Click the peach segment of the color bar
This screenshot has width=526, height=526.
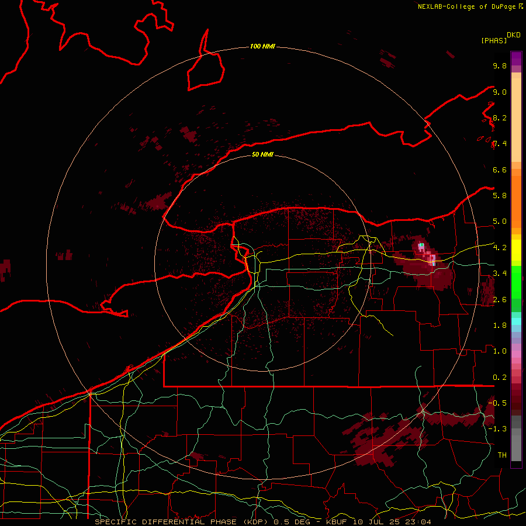click(516, 117)
